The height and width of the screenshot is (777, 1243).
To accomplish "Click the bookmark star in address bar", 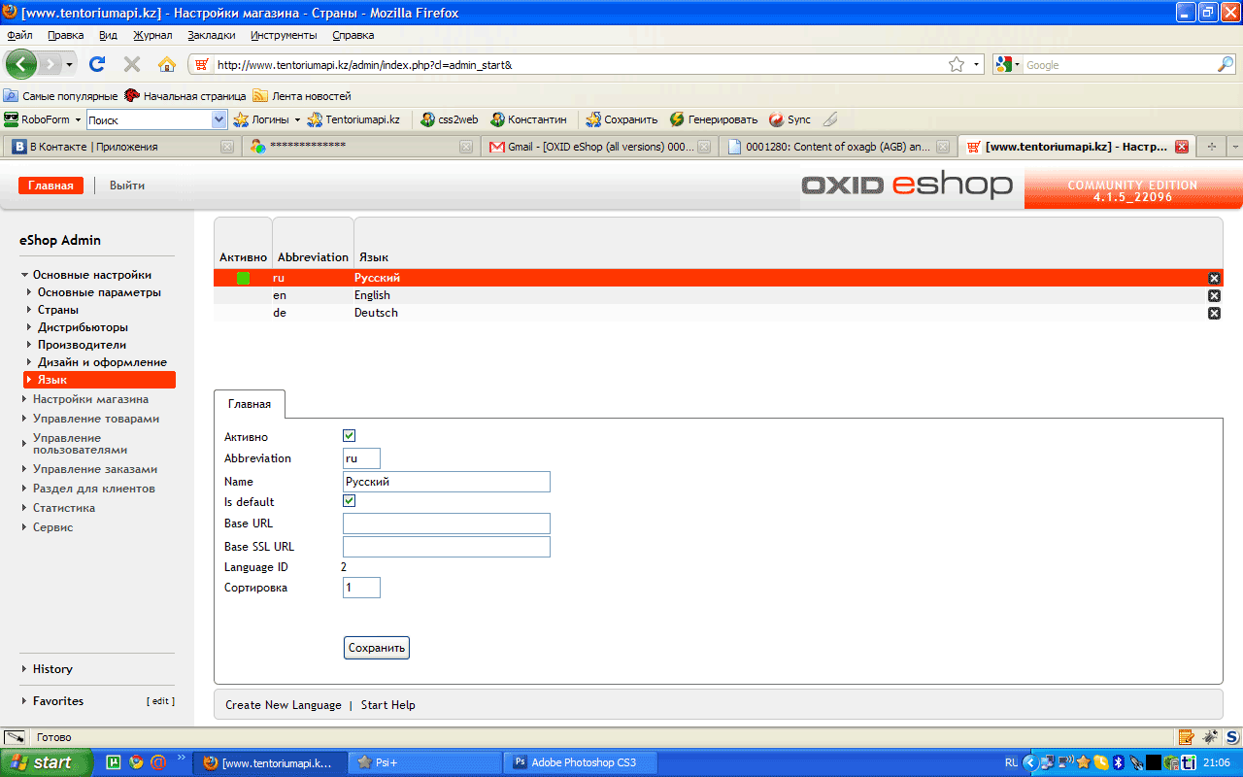I will coord(957,65).
